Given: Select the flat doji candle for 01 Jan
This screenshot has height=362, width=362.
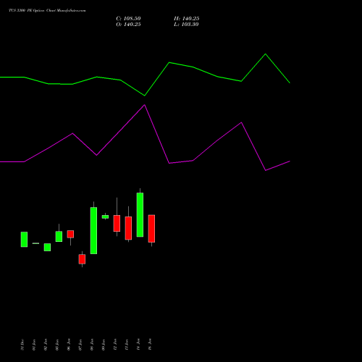Looking at the screenshot, I should [x=35, y=243].
